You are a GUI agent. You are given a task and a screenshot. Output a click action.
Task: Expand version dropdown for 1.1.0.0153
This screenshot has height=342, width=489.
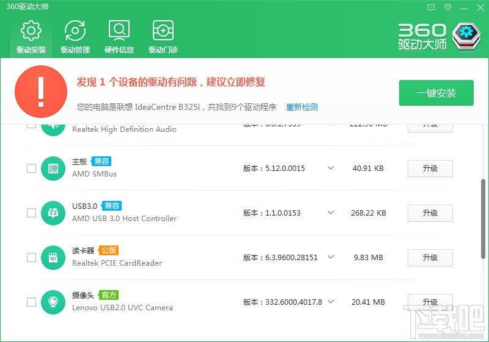[331, 213]
